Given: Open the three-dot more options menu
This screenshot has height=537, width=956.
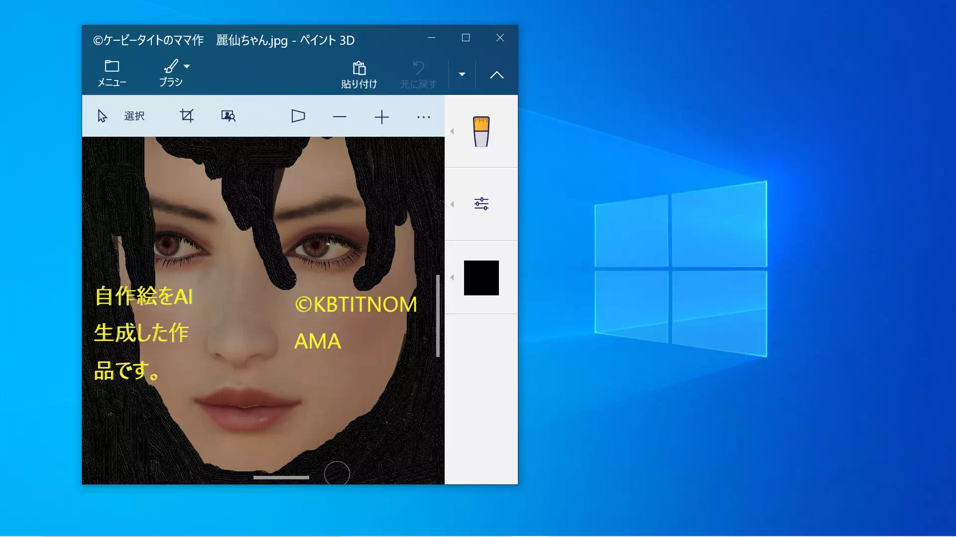Looking at the screenshot, I should (x=424, y=117).
